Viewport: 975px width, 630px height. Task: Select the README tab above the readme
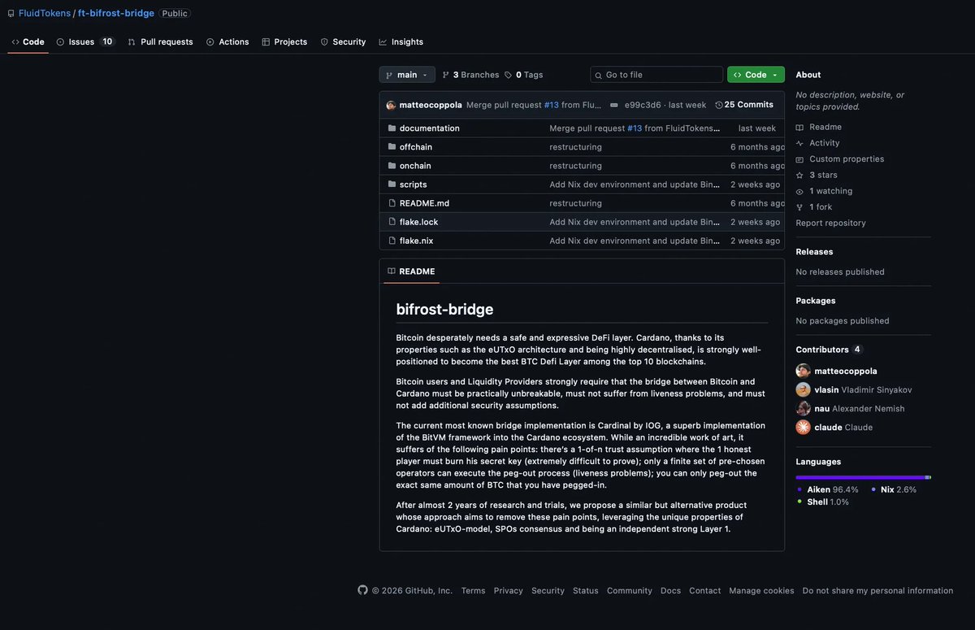tap(411, 272)
